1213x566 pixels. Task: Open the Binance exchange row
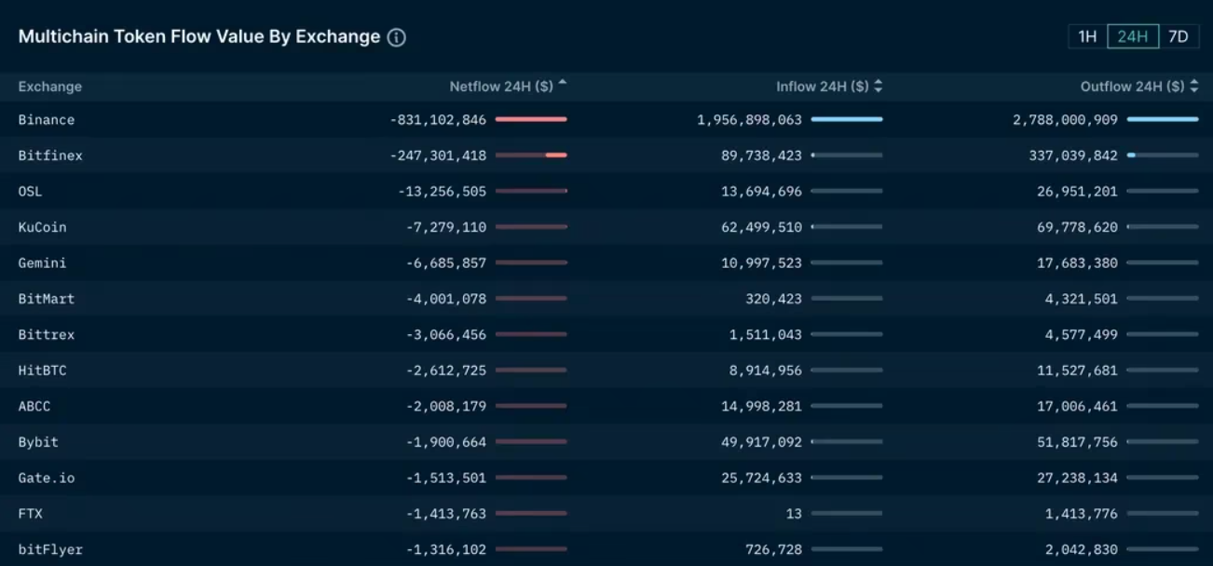click(47, 120)
